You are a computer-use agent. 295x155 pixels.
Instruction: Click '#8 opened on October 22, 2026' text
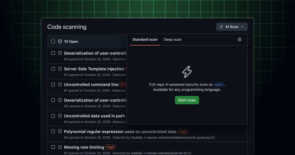pyautogui.click(x=87, y=106)
